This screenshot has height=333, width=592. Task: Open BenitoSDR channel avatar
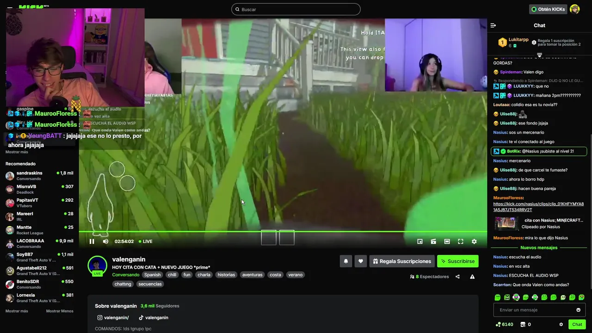10,284
